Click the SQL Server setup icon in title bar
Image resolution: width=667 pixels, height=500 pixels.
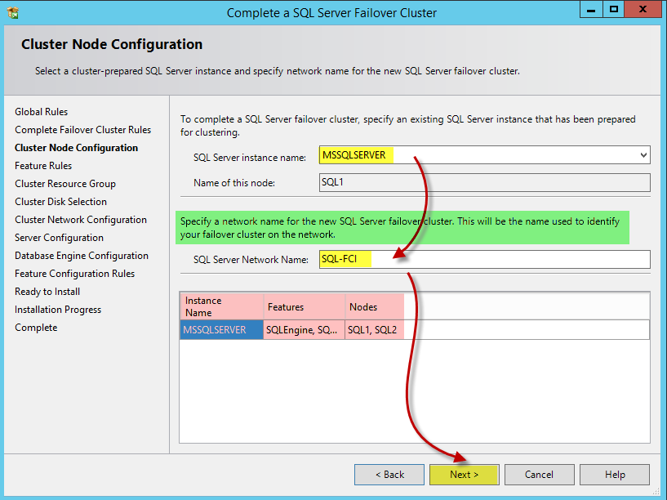click(x=13, y=13)
